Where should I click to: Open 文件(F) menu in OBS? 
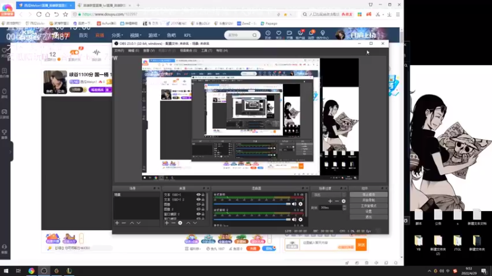tap(119, 50)
